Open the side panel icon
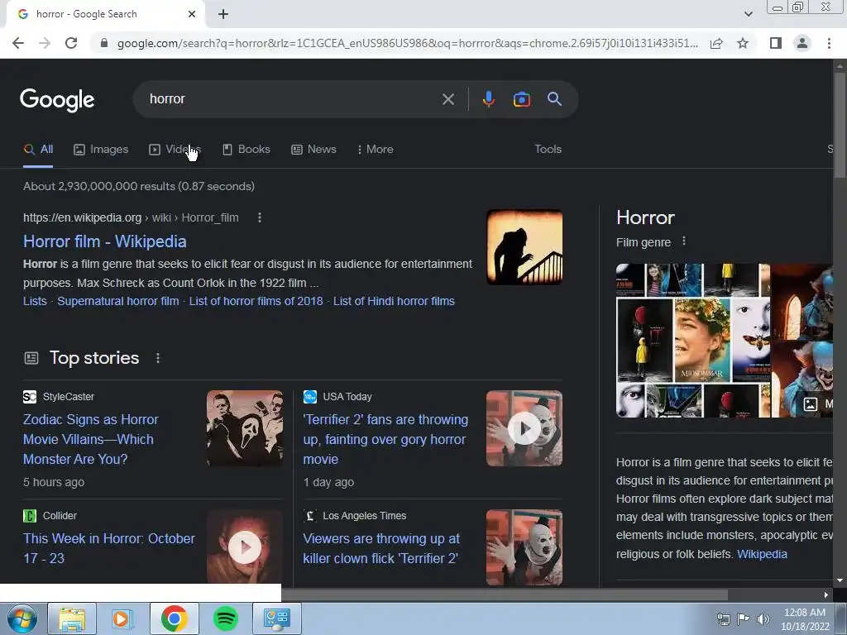 click(x=776, y=43)
